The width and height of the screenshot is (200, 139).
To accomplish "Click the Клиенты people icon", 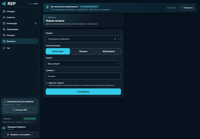I will (x=4, y=17).
